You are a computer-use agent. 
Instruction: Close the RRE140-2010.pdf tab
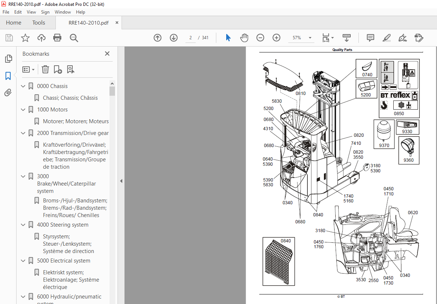pos(117,22)
